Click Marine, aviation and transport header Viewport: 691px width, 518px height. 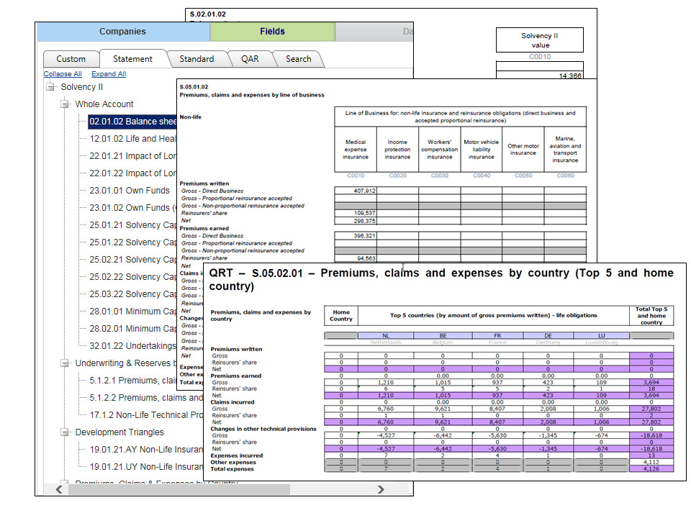point(566,150)
